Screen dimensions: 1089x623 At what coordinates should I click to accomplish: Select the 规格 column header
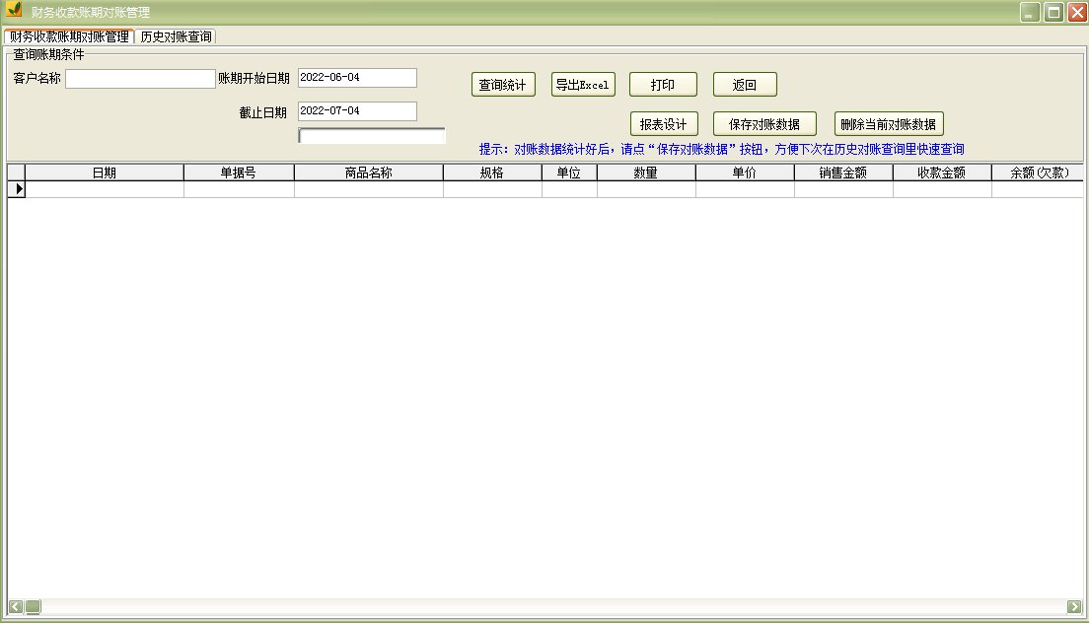tap(492, 173)
